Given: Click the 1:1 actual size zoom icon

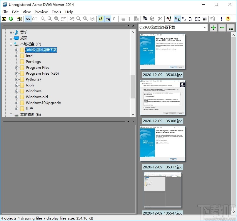Looking at the screenshot, I should click(x=92, y=19).
